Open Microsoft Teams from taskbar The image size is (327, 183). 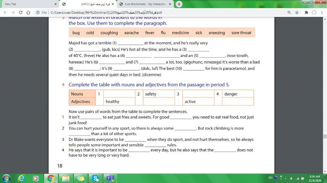[x=110, y=178]
